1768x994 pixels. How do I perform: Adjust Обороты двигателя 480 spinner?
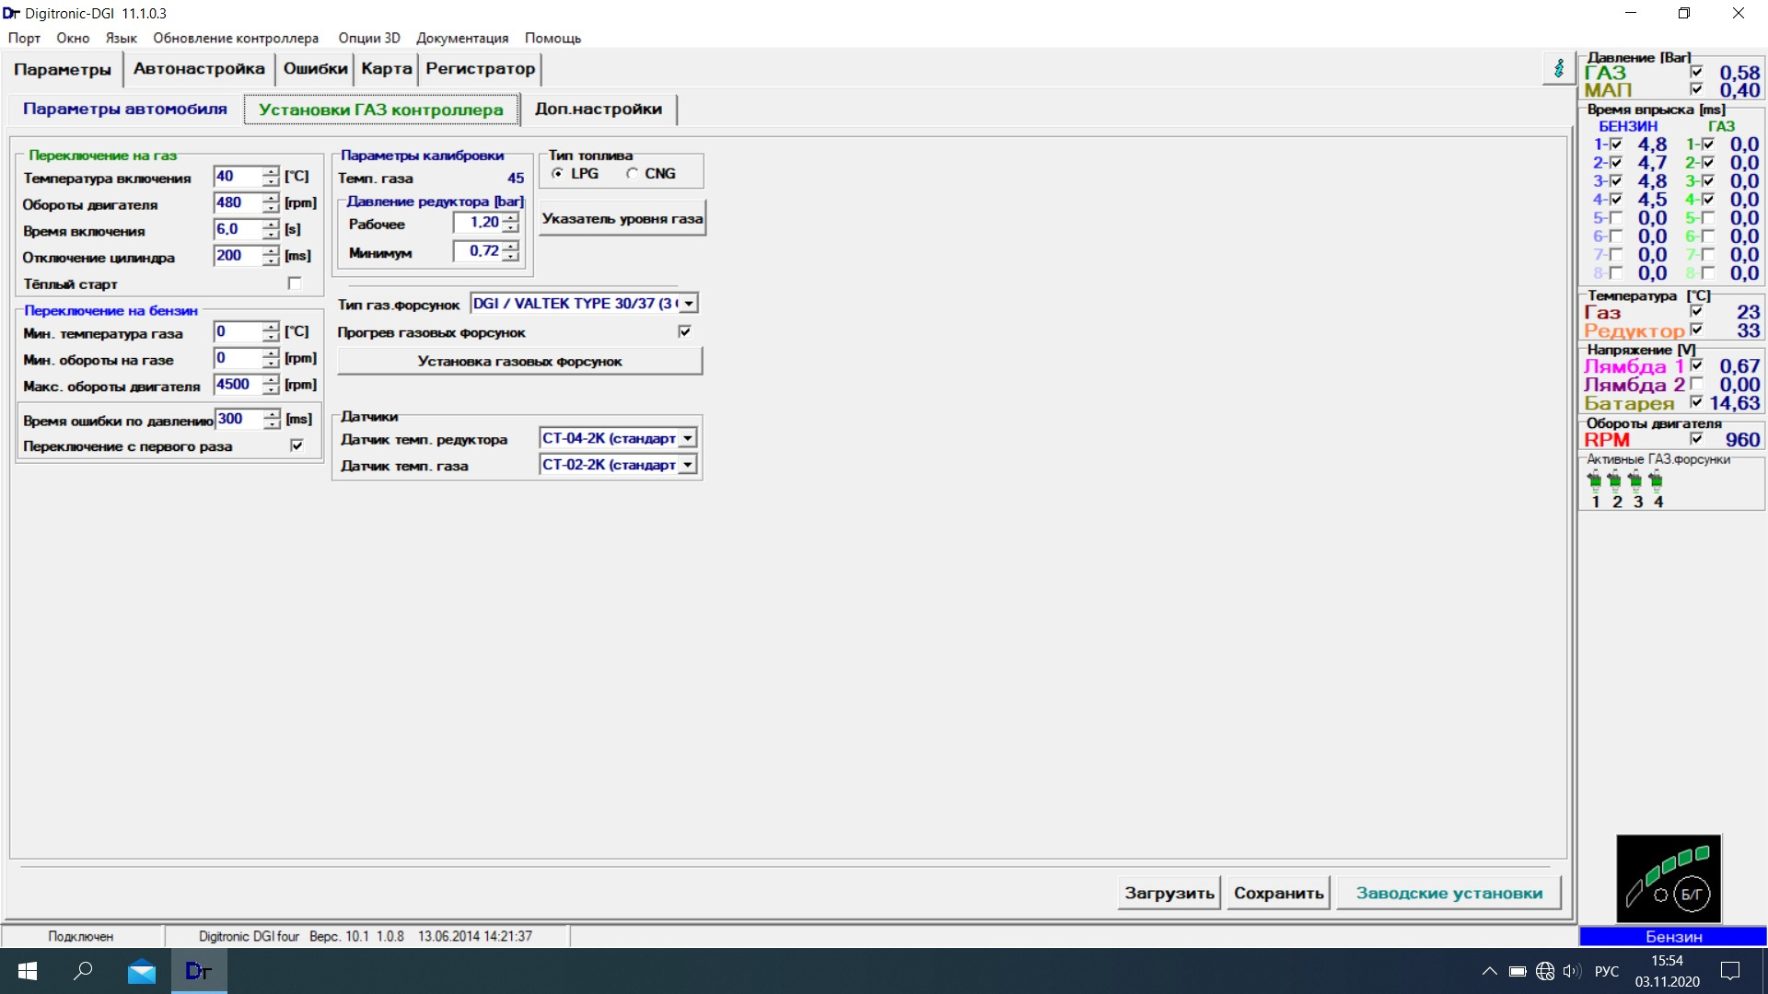pyautogui.click(x=270, y=202)
